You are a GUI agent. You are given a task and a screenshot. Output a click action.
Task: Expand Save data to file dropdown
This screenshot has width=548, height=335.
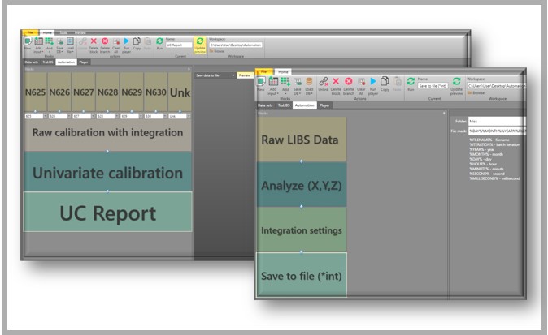tap(233, 75)
